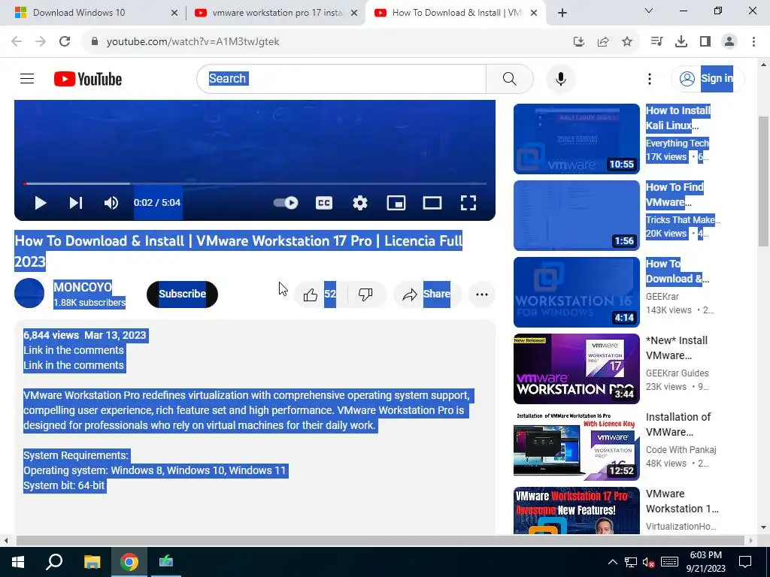Open the YouTube hamburger guide menu
Viewport: 770px width, 577px height.
pos(27,78)
